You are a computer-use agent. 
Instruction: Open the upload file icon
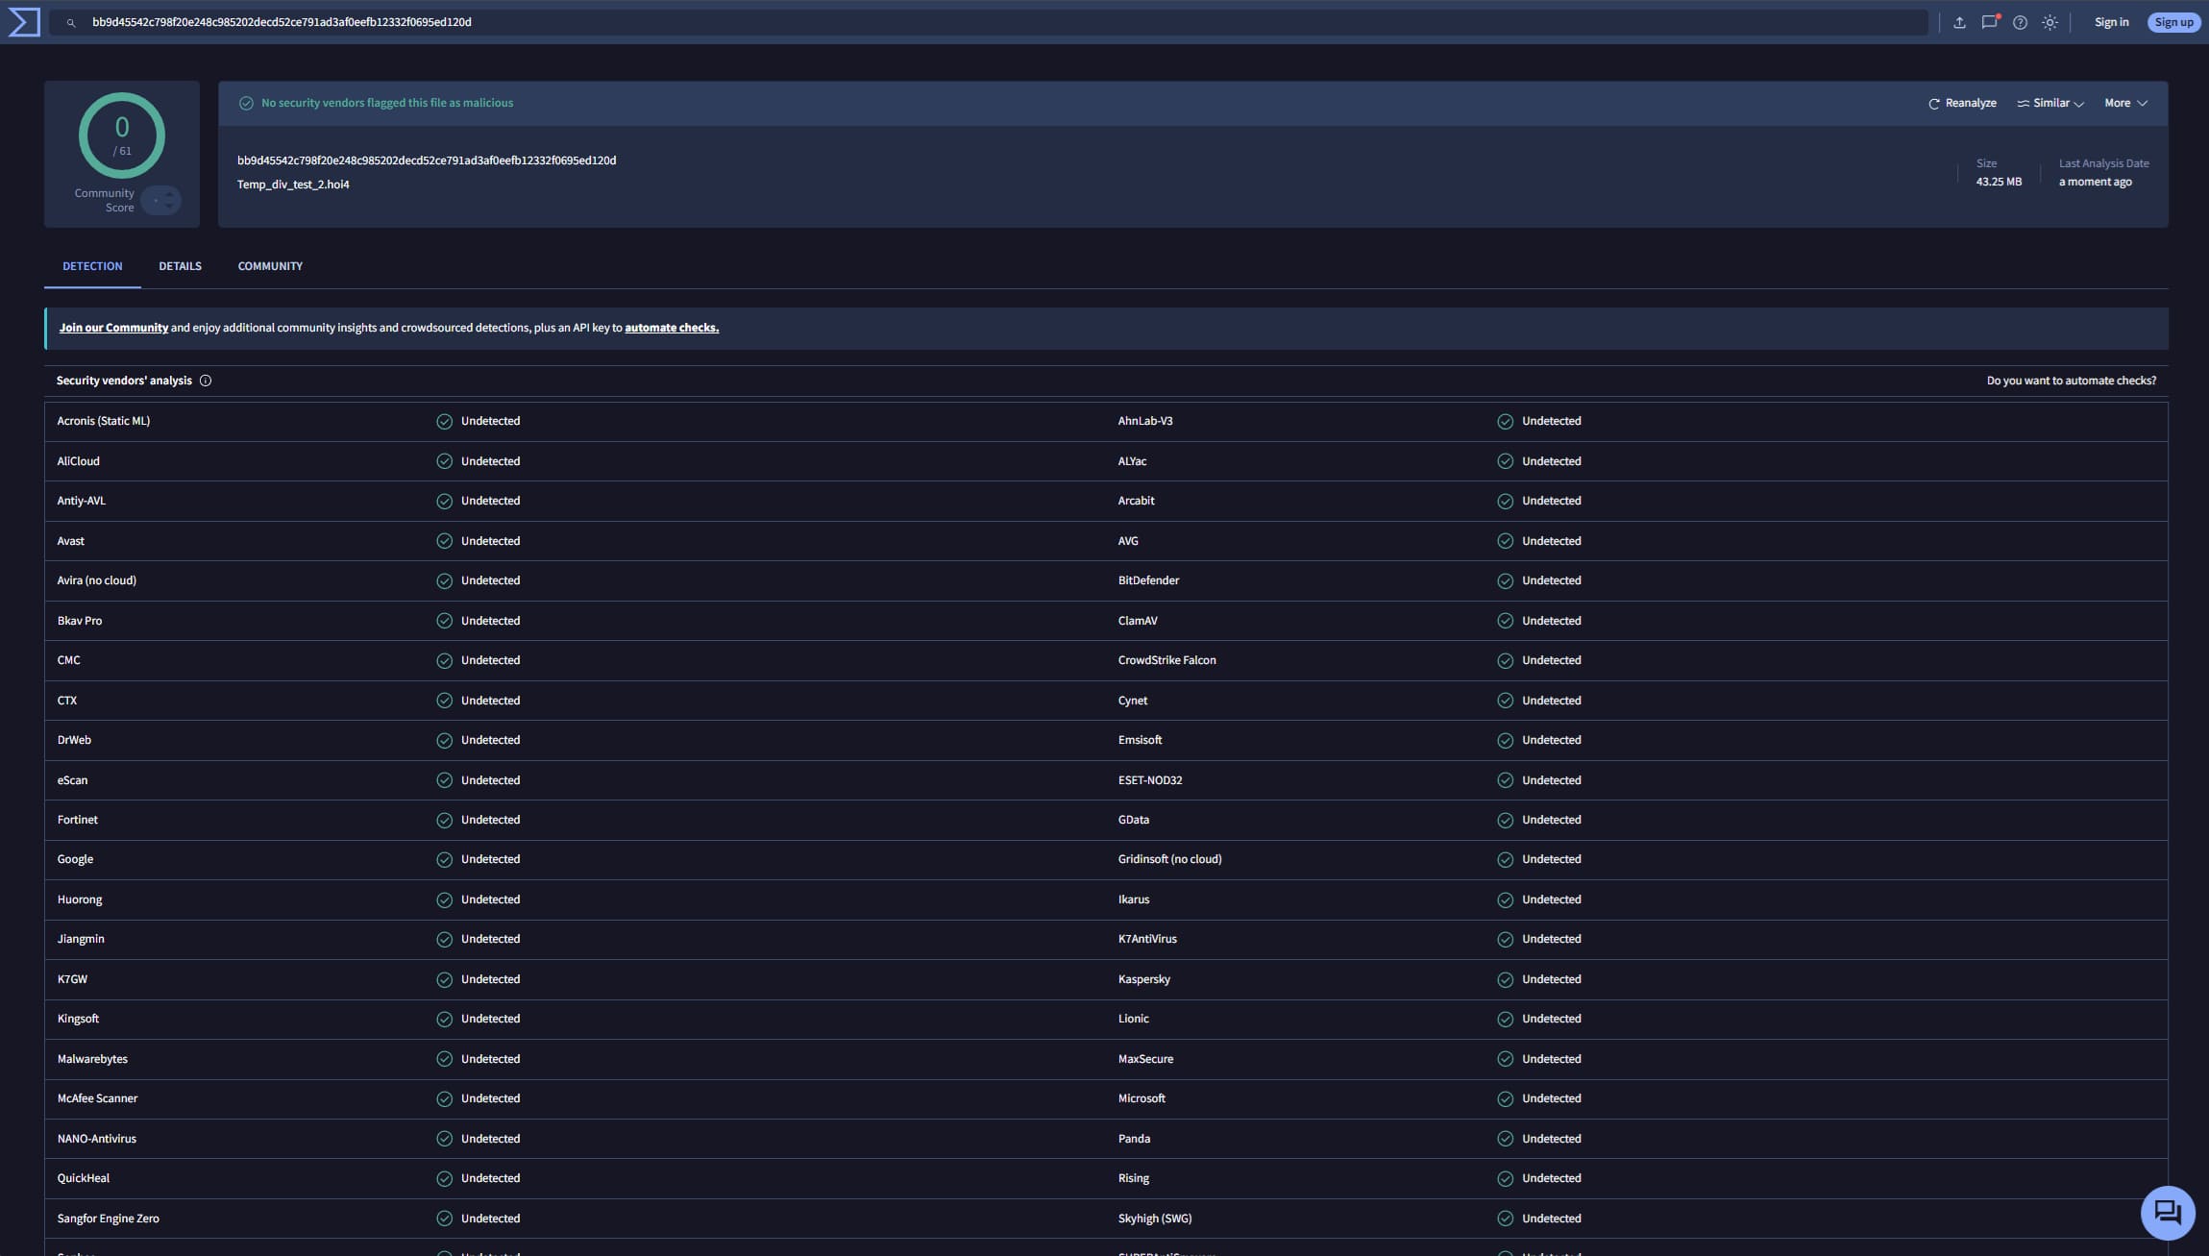coord(1959,22)
